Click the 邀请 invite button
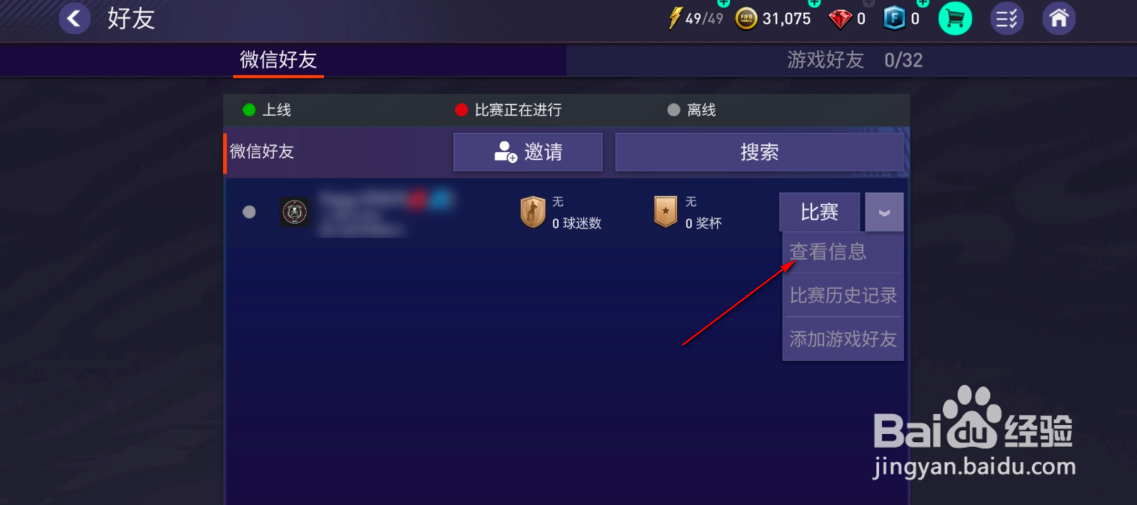The image size is (1137, 505). 528,151
